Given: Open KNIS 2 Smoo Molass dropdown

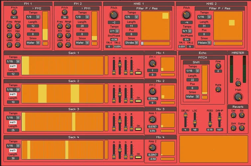Looking at the screenshot, I should click(204, 43).
